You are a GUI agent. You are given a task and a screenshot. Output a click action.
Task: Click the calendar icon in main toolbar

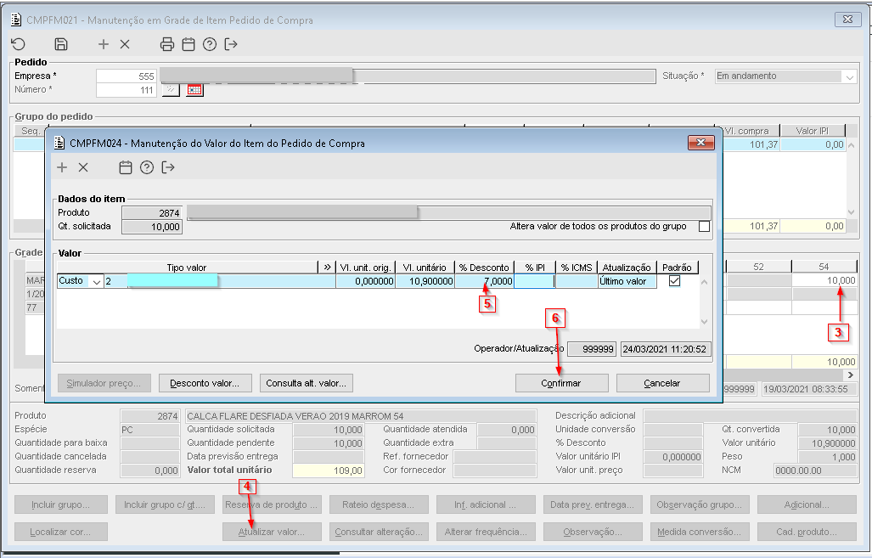pyautogui.click(x=188, y=44)
